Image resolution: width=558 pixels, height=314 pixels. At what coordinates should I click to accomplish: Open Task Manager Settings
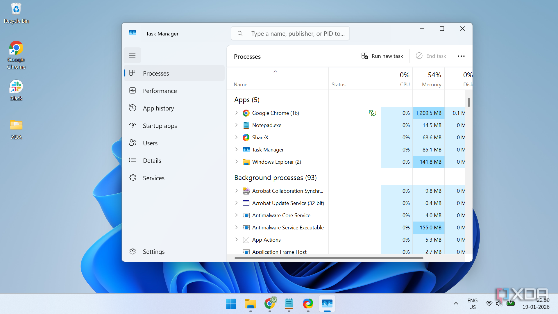[174, 251]
